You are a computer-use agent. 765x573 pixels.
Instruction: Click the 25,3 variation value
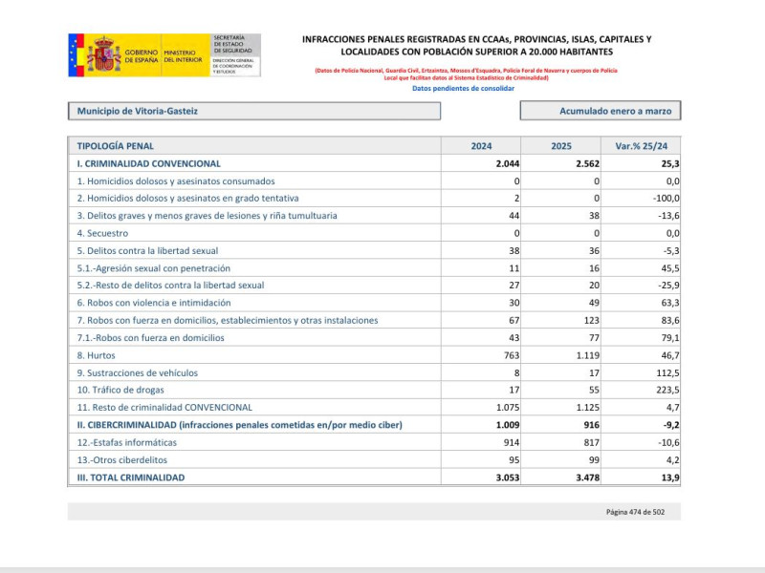[670, 163]
